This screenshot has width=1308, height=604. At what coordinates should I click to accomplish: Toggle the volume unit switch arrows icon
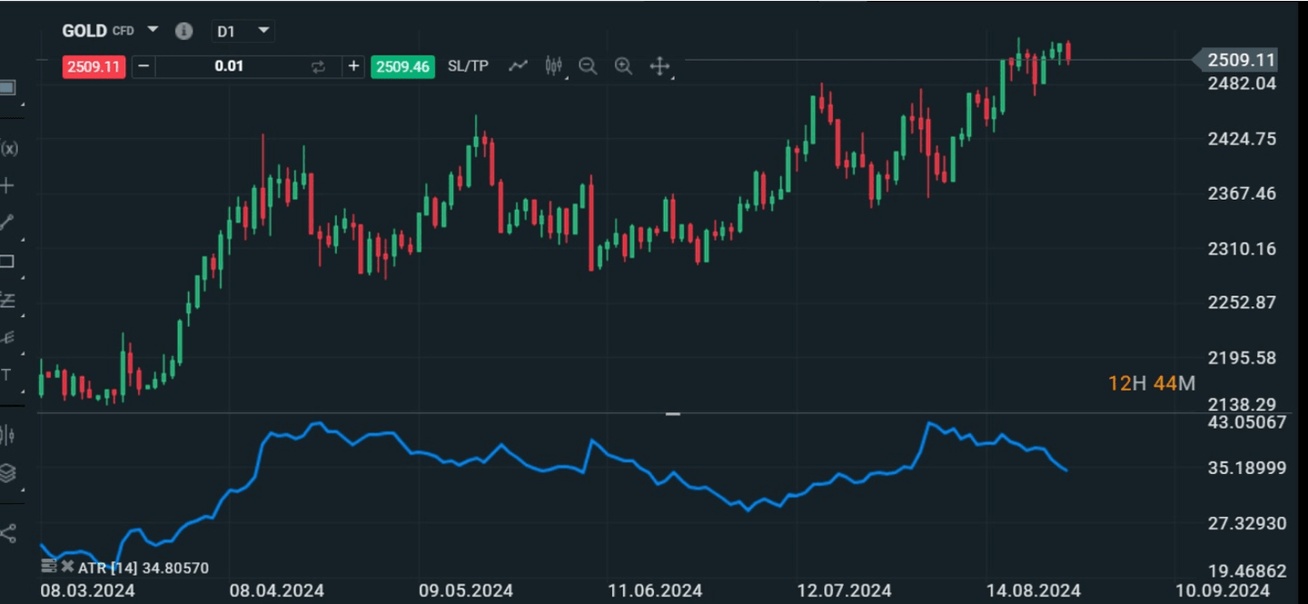(318, 66)
